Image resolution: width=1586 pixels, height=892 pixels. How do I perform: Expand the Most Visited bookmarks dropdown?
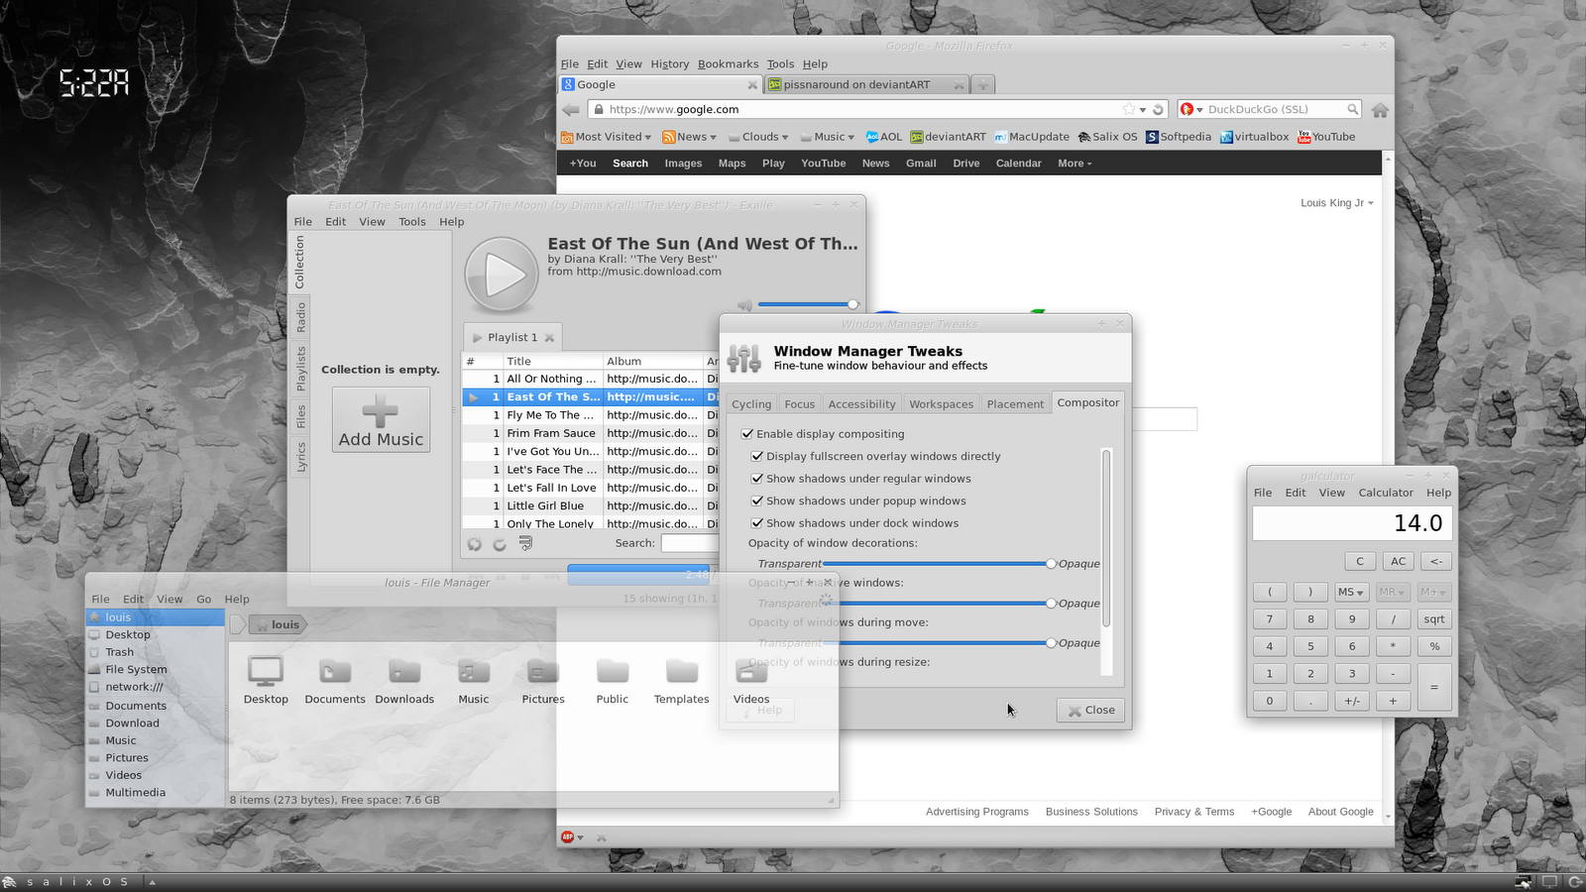coord(606,137)
